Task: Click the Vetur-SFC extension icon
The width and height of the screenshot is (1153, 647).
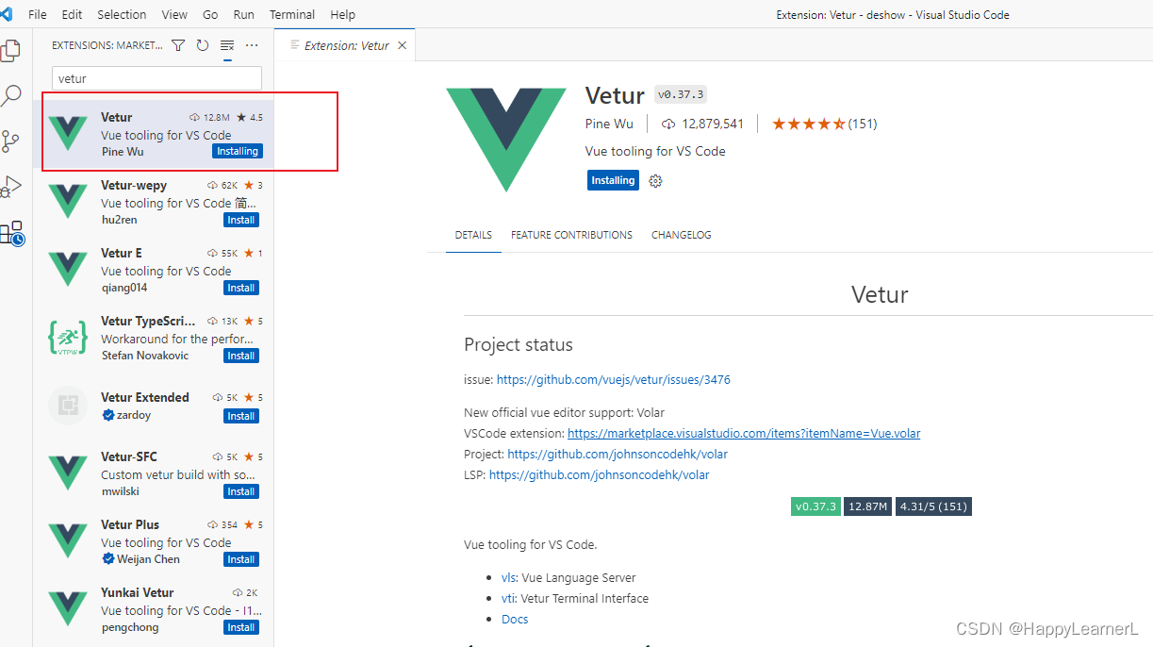Action: click(x=68, y=473)
